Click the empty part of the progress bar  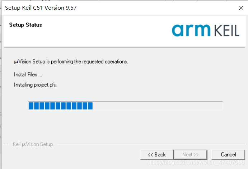tap(158, 106)
